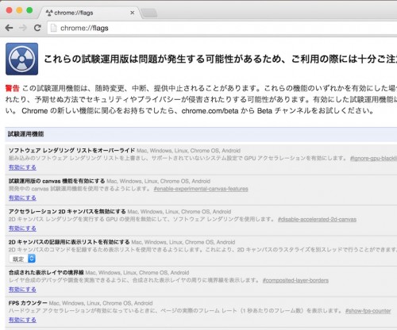Enable 試験運用版の canvas 機能 flag
Screen dimensions: 397x330
[x=22, y=198]
